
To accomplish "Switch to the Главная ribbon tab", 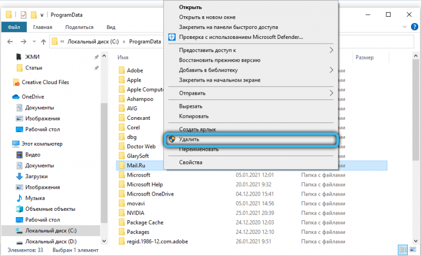I will (43, 27).
